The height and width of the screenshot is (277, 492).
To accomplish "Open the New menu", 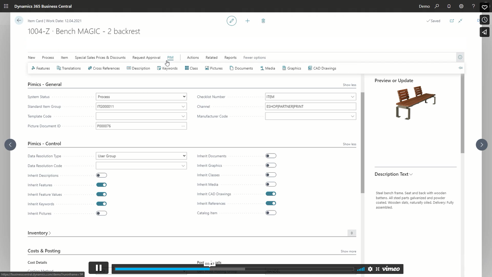I will coord(31,58).
